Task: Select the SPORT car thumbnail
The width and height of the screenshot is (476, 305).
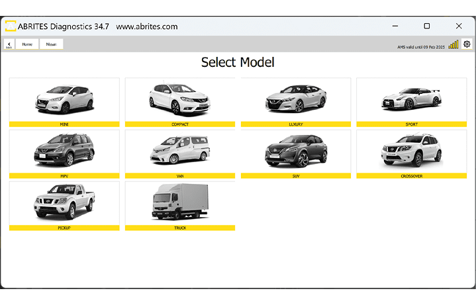Action: [411, 99]
